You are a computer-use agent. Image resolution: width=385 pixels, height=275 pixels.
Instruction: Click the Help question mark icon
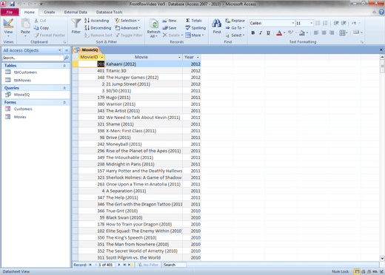381,12
